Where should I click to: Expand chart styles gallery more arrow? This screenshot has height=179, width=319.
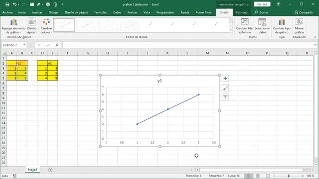point(231,30)
